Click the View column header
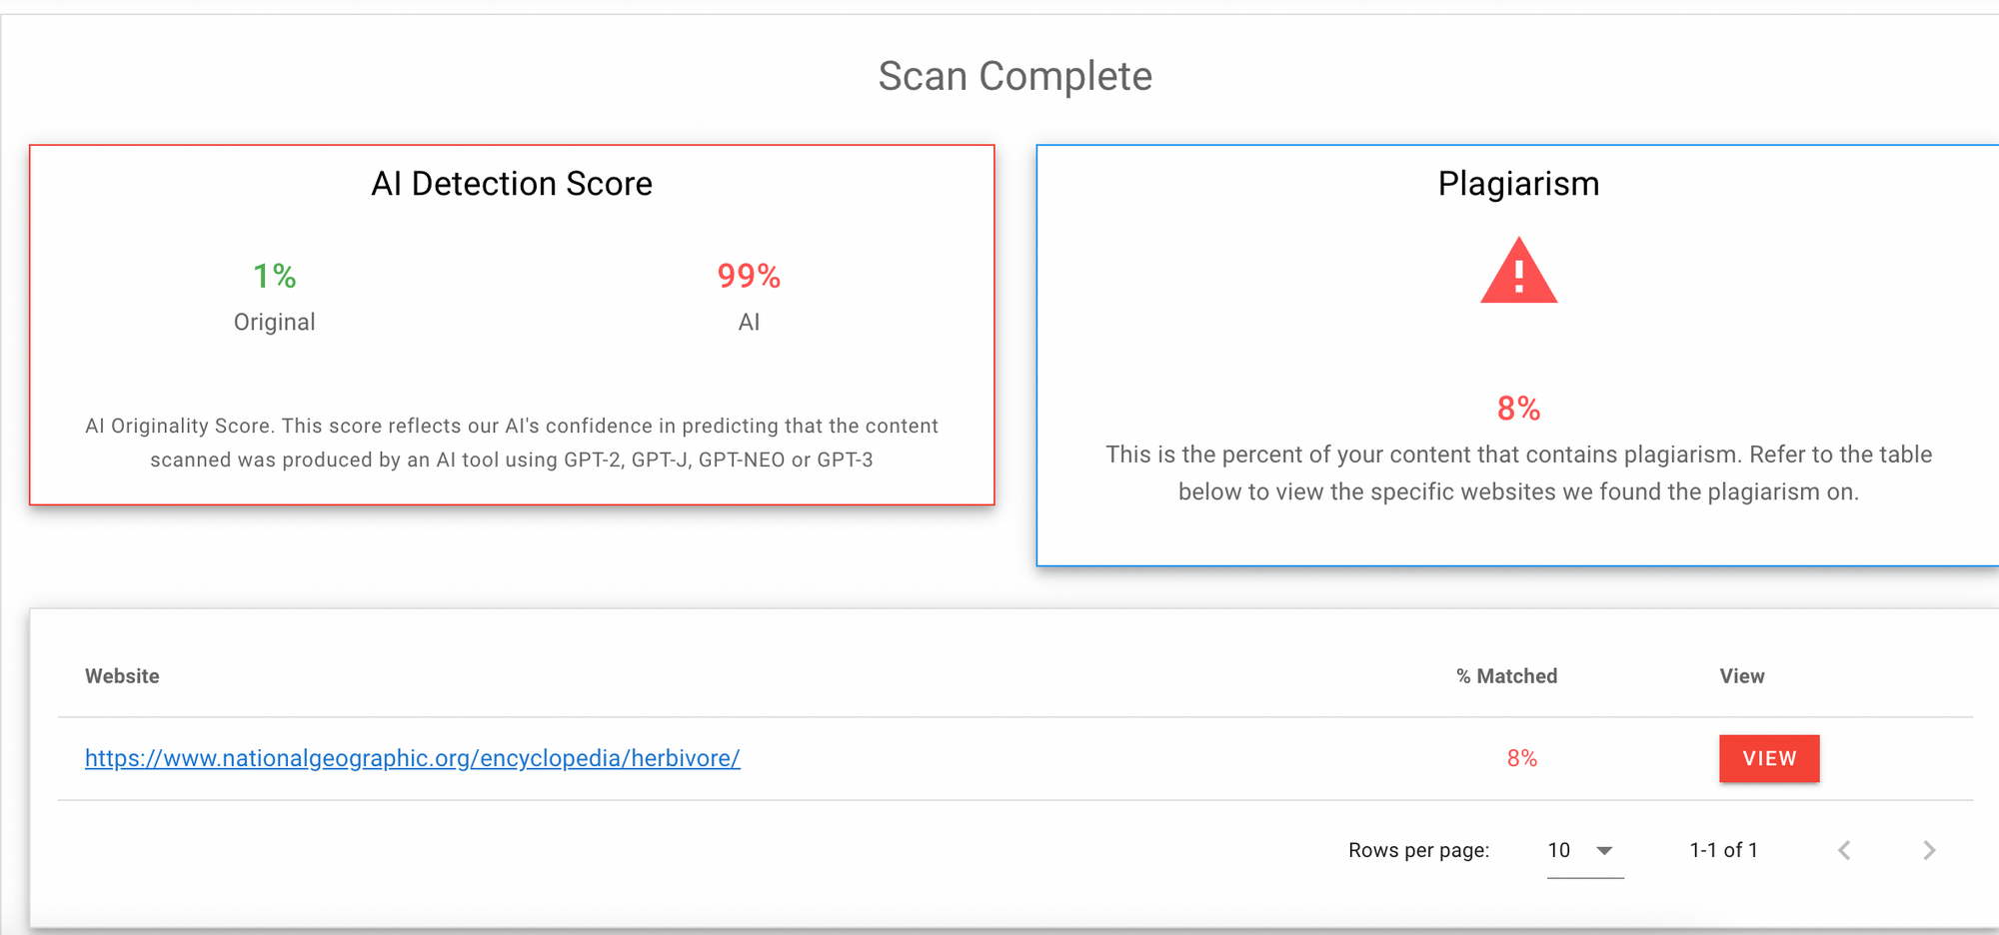Image resolution: width=1999 pixels, height=935 pixels. point(1742,676)
